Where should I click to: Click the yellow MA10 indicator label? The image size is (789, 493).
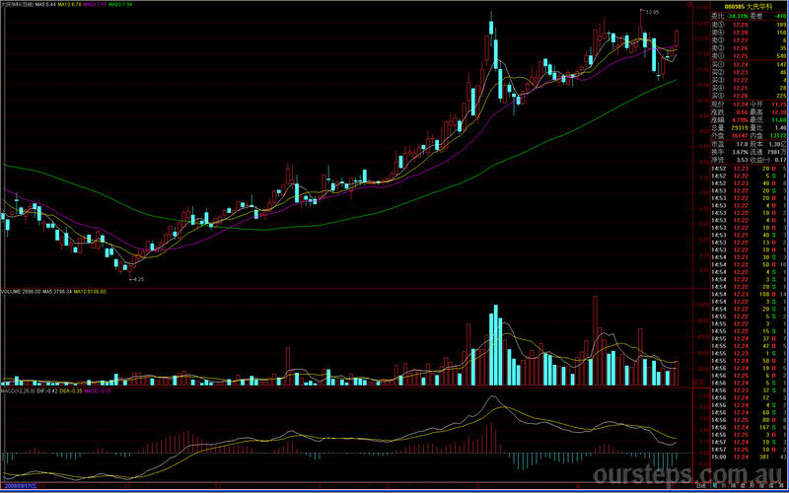click(x=69, y=4)
